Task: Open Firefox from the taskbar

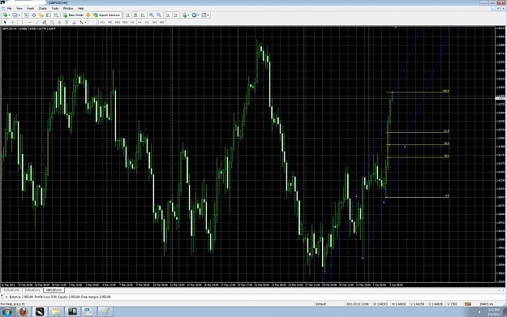Action: 24,312
